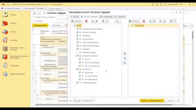Uncheck Статус номенклатуры field checkbox
Image resolution: width=196 pixels, height=110 pixels.
click(x=77, y=42)
